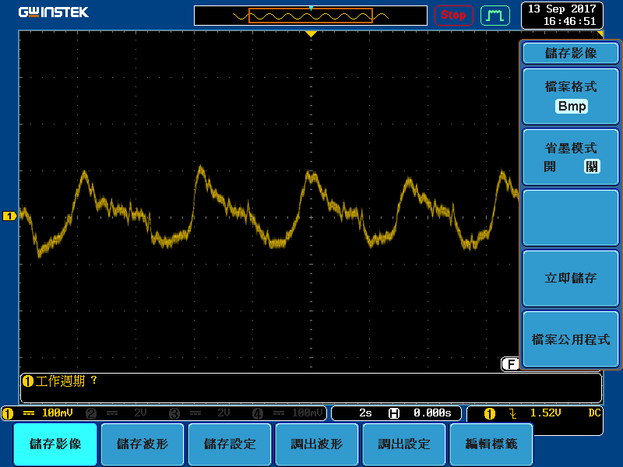623x467 pixels.
Task: Click the 2s timebase value
Action: [x=365, y=413]
